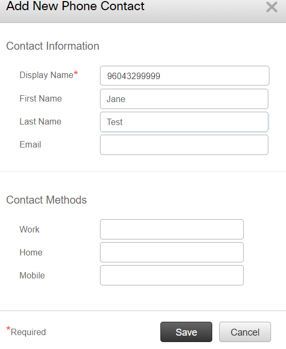The image size is (286, 349).
Task: Close the Add New Phone Contact dialog
Action: click(x=272, y=7)
